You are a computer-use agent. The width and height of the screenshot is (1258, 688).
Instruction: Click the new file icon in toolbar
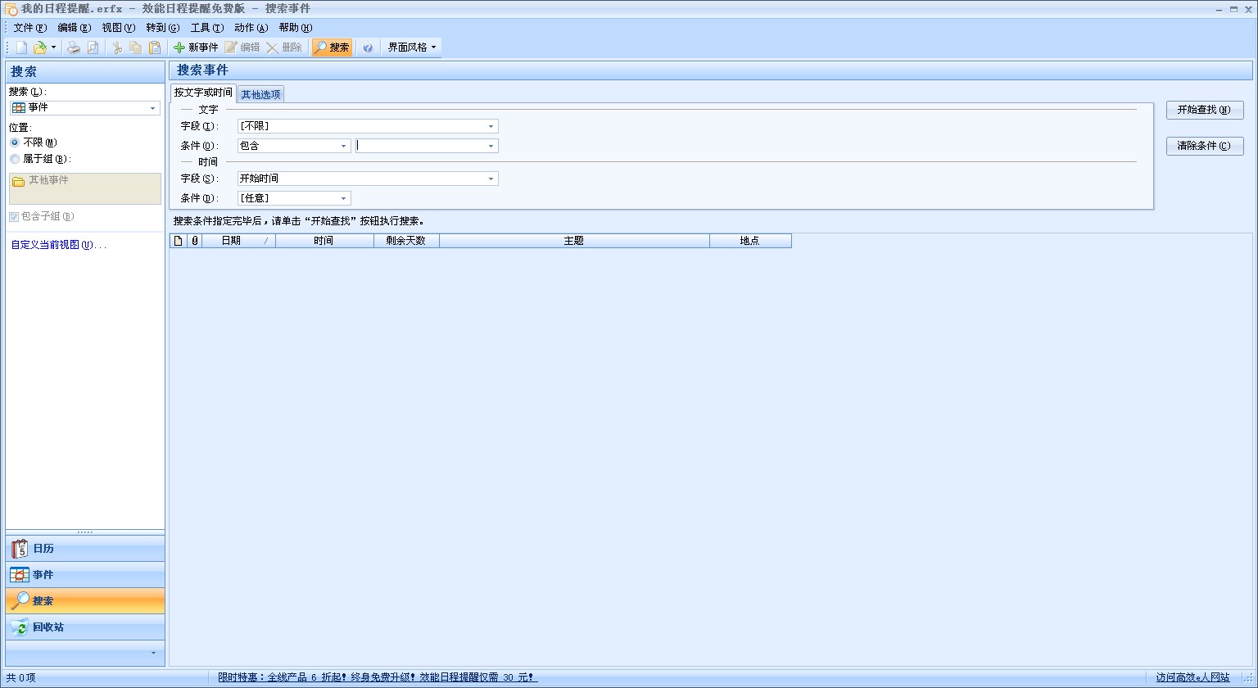point(22,48)
